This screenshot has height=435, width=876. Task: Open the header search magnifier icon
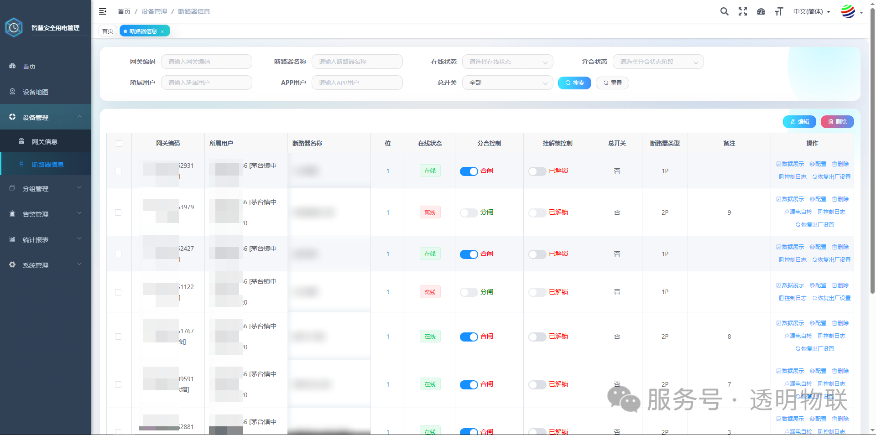(x=724, y=11)
